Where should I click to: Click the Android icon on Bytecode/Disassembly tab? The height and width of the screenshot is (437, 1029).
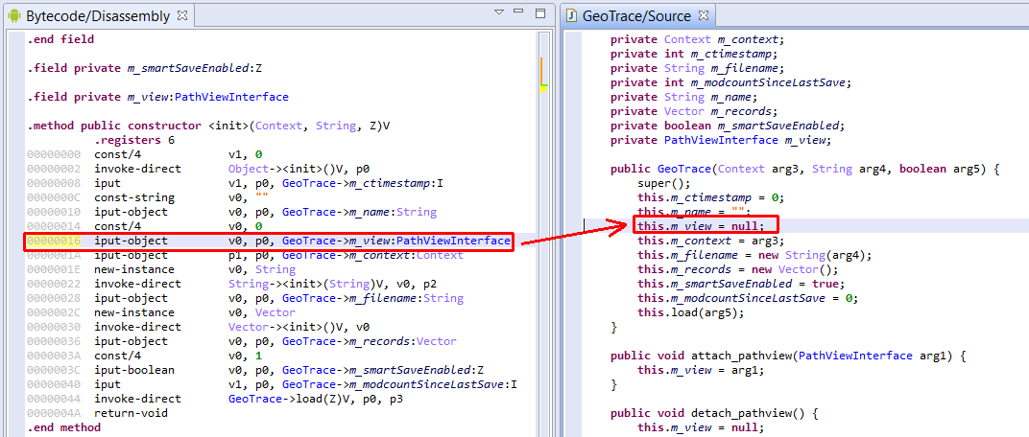[x=14, y=15]
